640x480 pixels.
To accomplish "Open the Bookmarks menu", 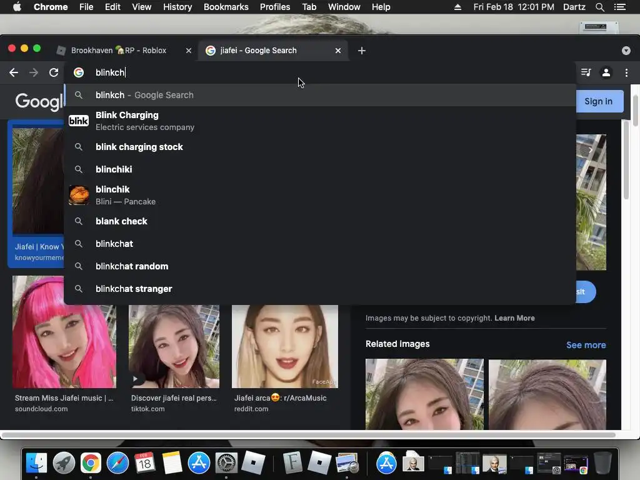I will [226, 7].
